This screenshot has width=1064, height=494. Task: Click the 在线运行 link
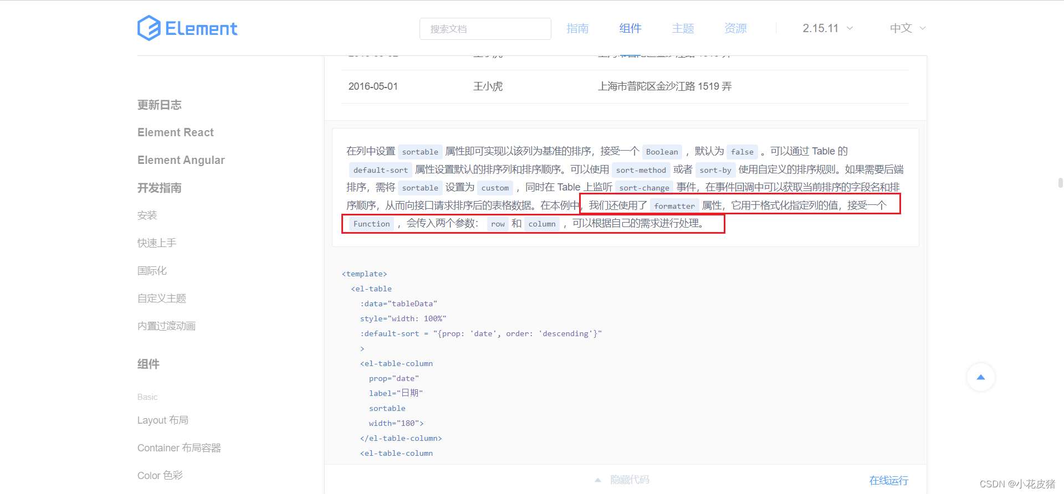(889, 480)
